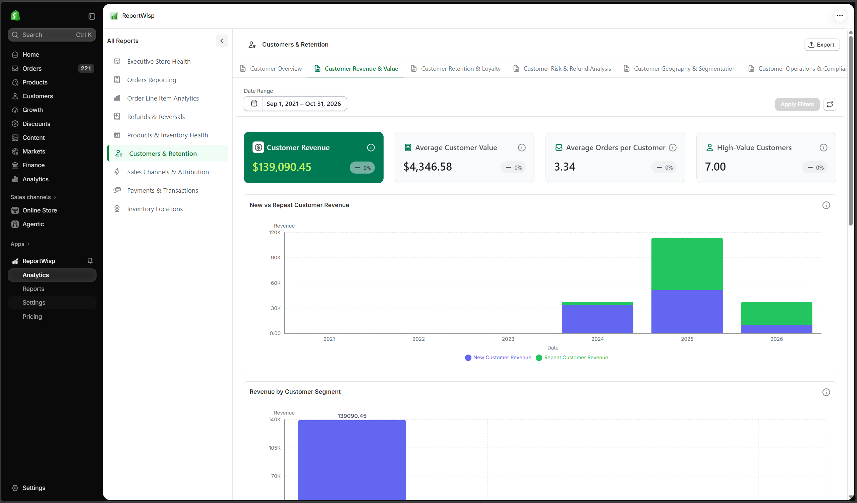
Task: Expand the Sales channels section
Action: pyautogui.click(x=33, y=197)
